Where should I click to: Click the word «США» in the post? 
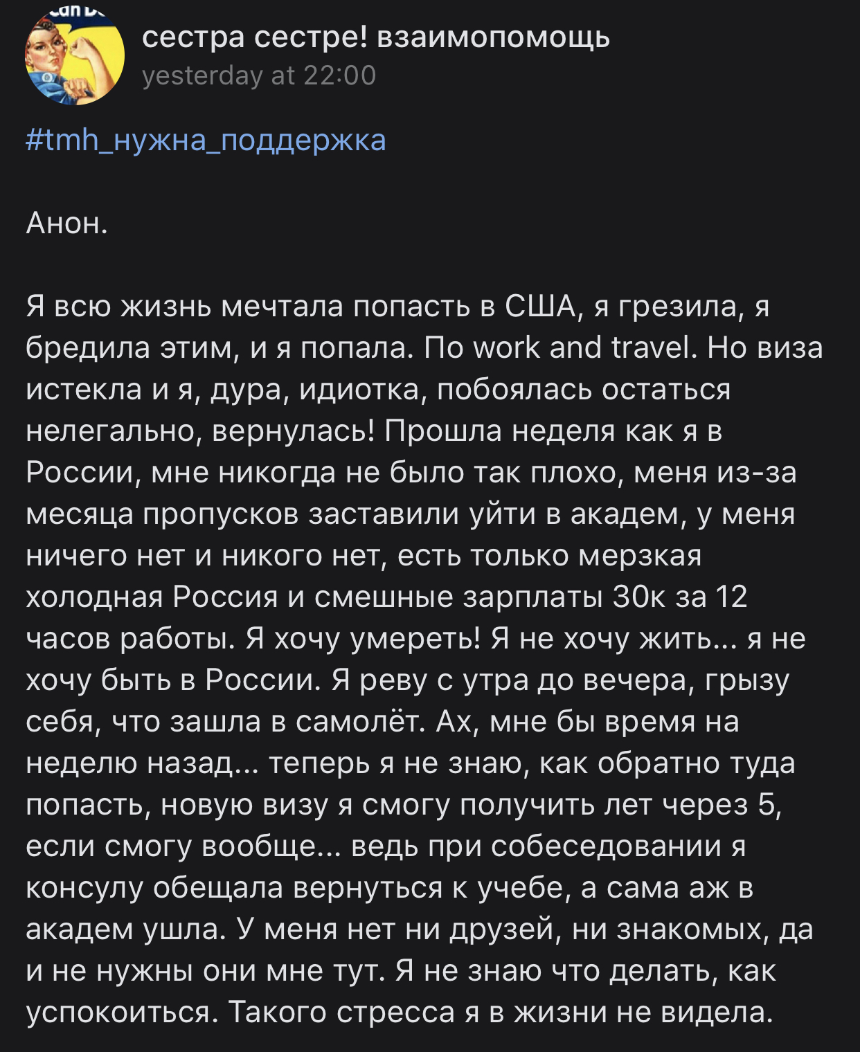coord(540,306)
